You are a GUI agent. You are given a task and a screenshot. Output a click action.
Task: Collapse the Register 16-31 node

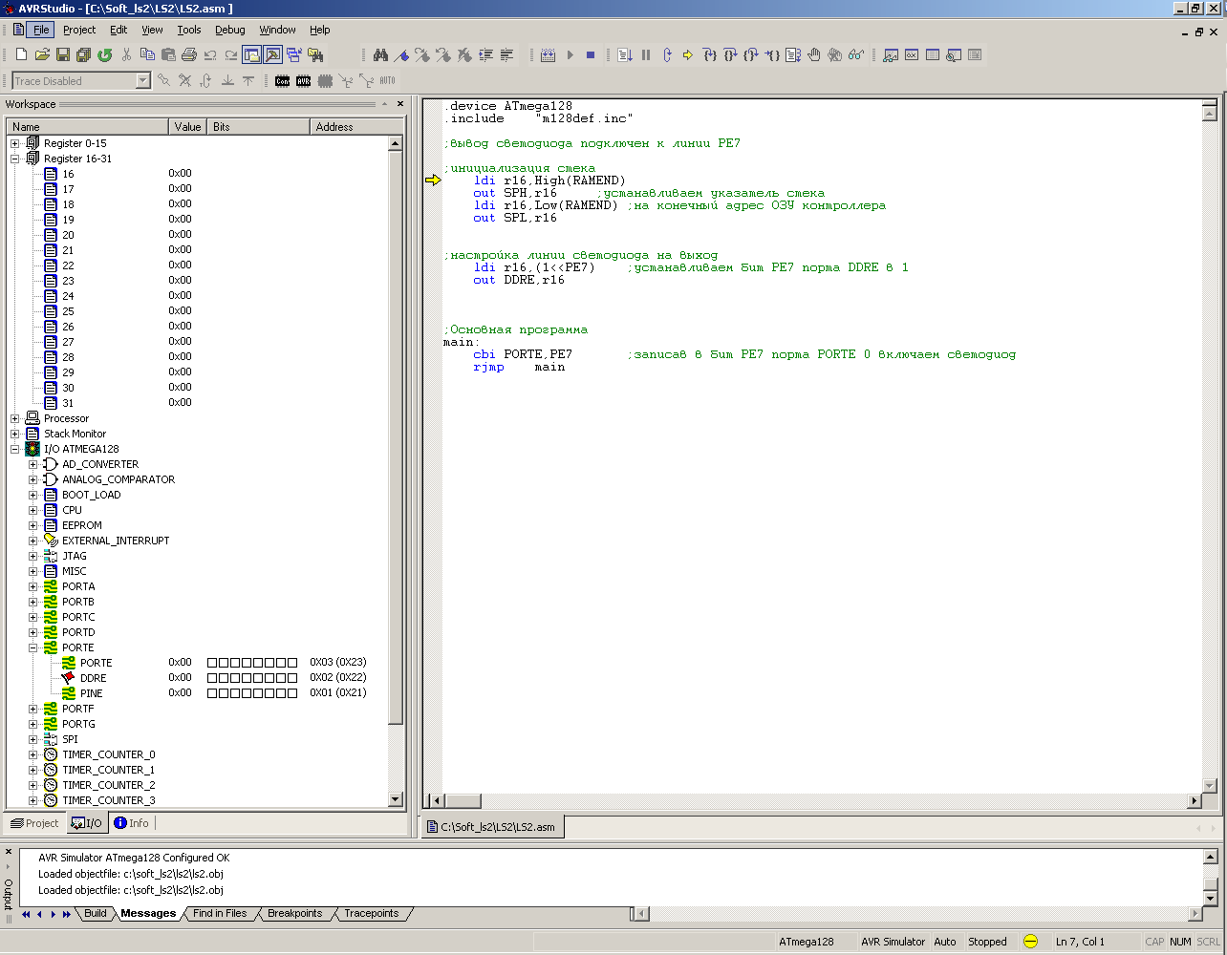pos(15,159)
